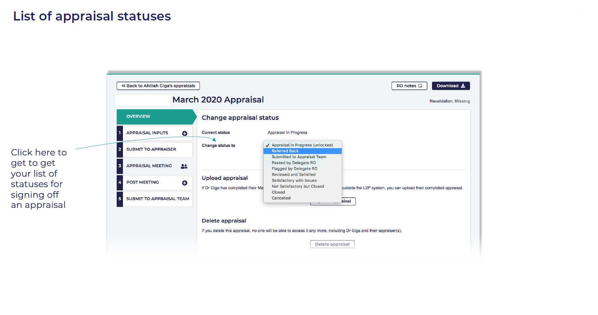Choose the Closed status option

[278, 192]
